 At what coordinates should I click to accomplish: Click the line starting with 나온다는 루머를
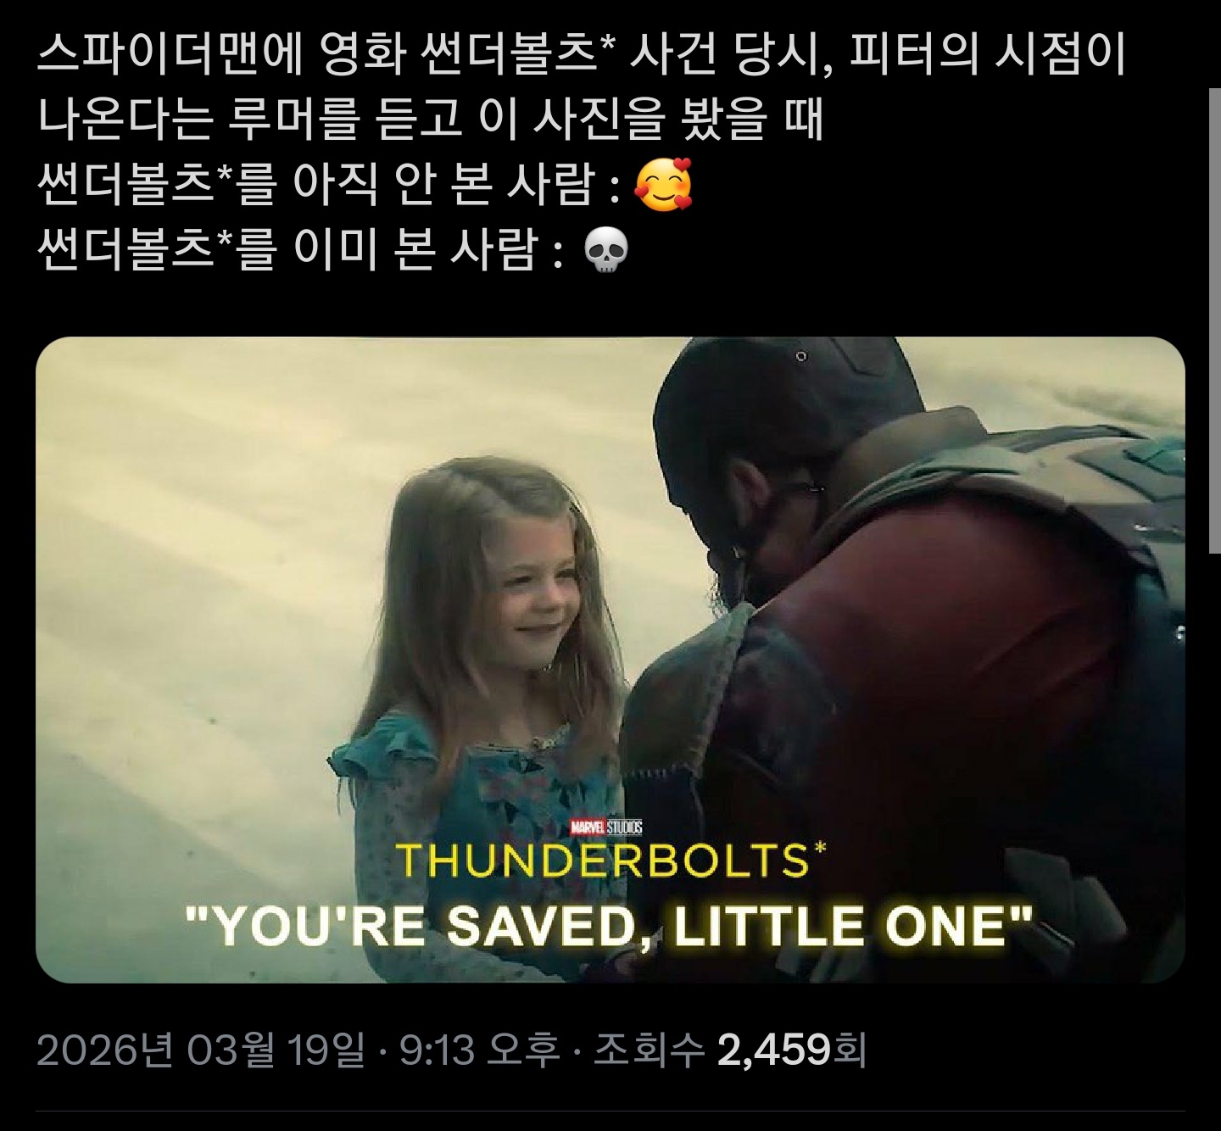432,120
